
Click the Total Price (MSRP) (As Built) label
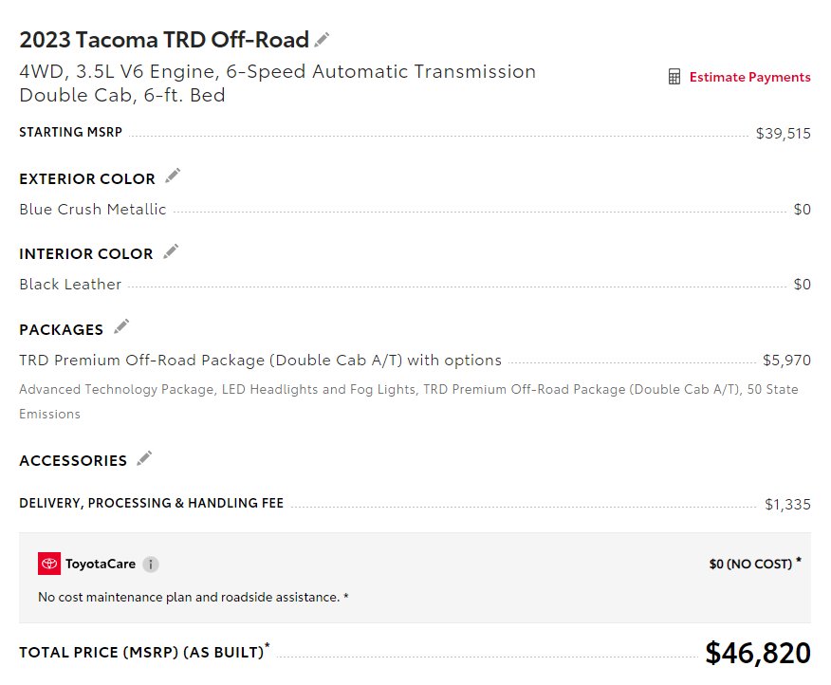tap(144, 652)
